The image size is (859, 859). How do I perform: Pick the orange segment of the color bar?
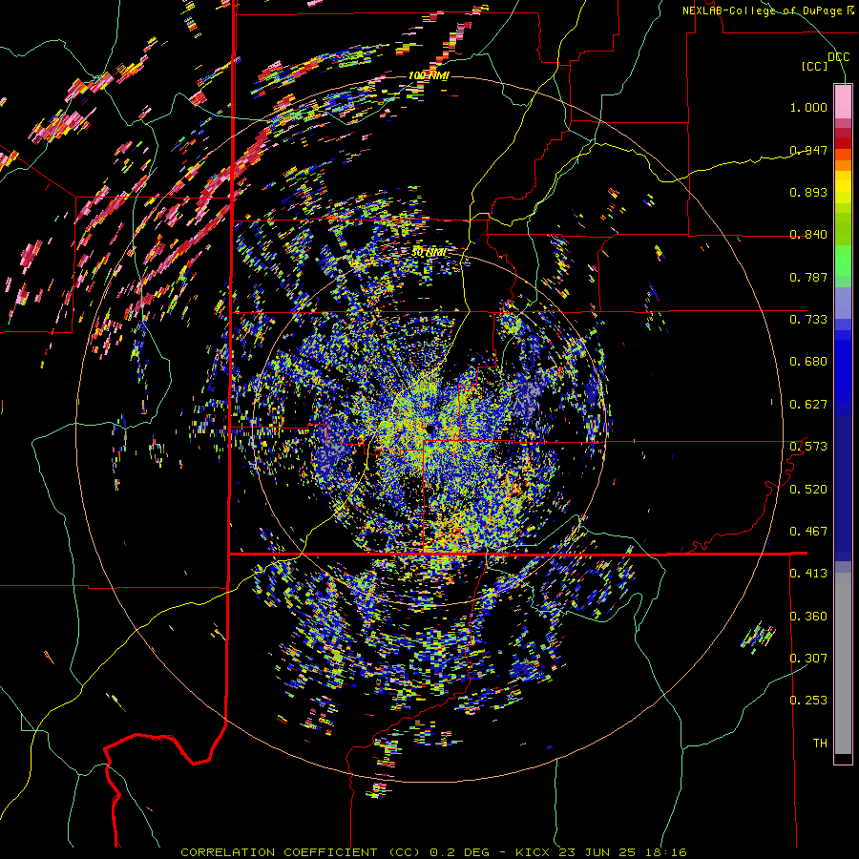click(843, 164)
